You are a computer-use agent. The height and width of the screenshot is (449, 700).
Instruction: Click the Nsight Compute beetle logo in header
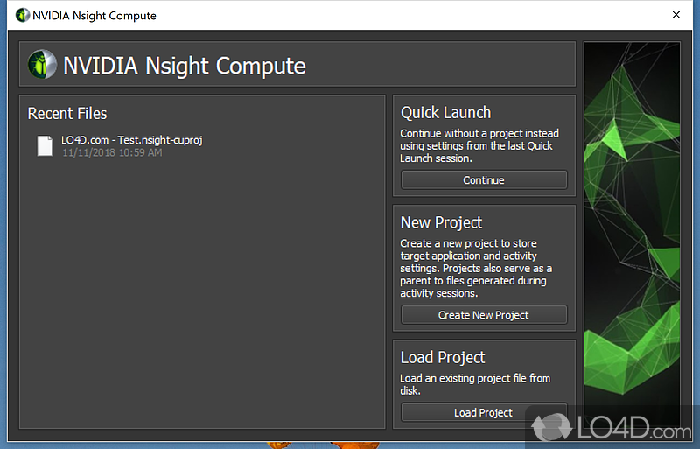point(42,65)
